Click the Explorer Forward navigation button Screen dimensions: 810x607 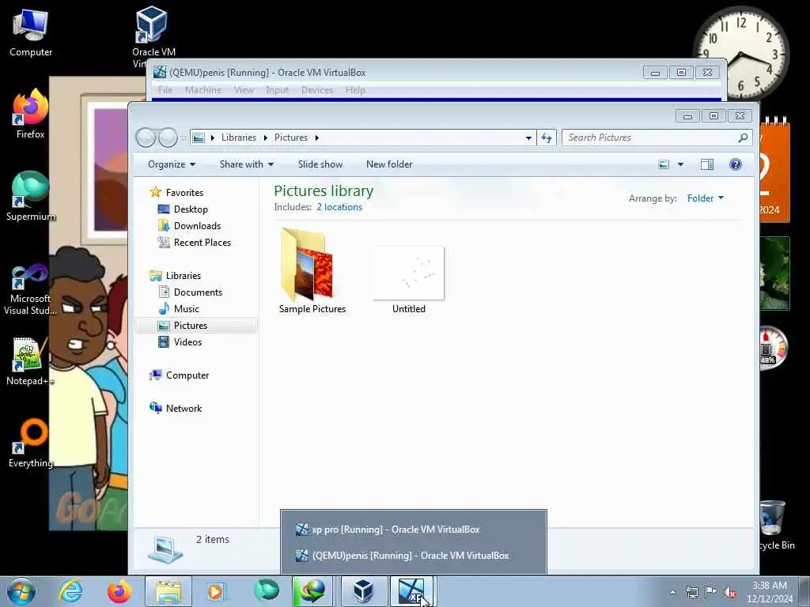168,138
